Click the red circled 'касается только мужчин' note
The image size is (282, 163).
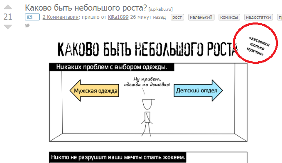pyautogui.click(x=255, y=43)
